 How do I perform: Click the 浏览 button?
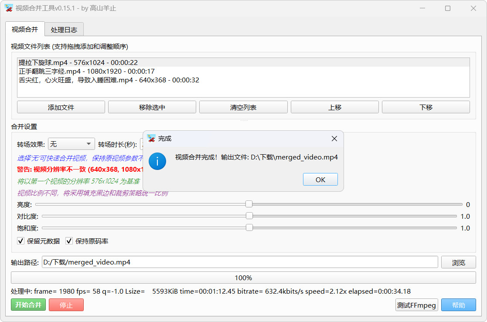pos(458,262)
